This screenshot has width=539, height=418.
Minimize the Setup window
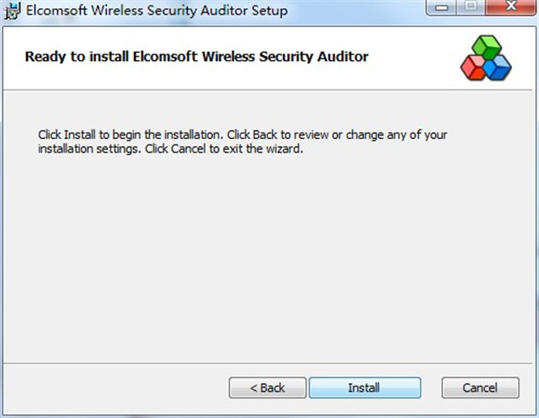441,7
